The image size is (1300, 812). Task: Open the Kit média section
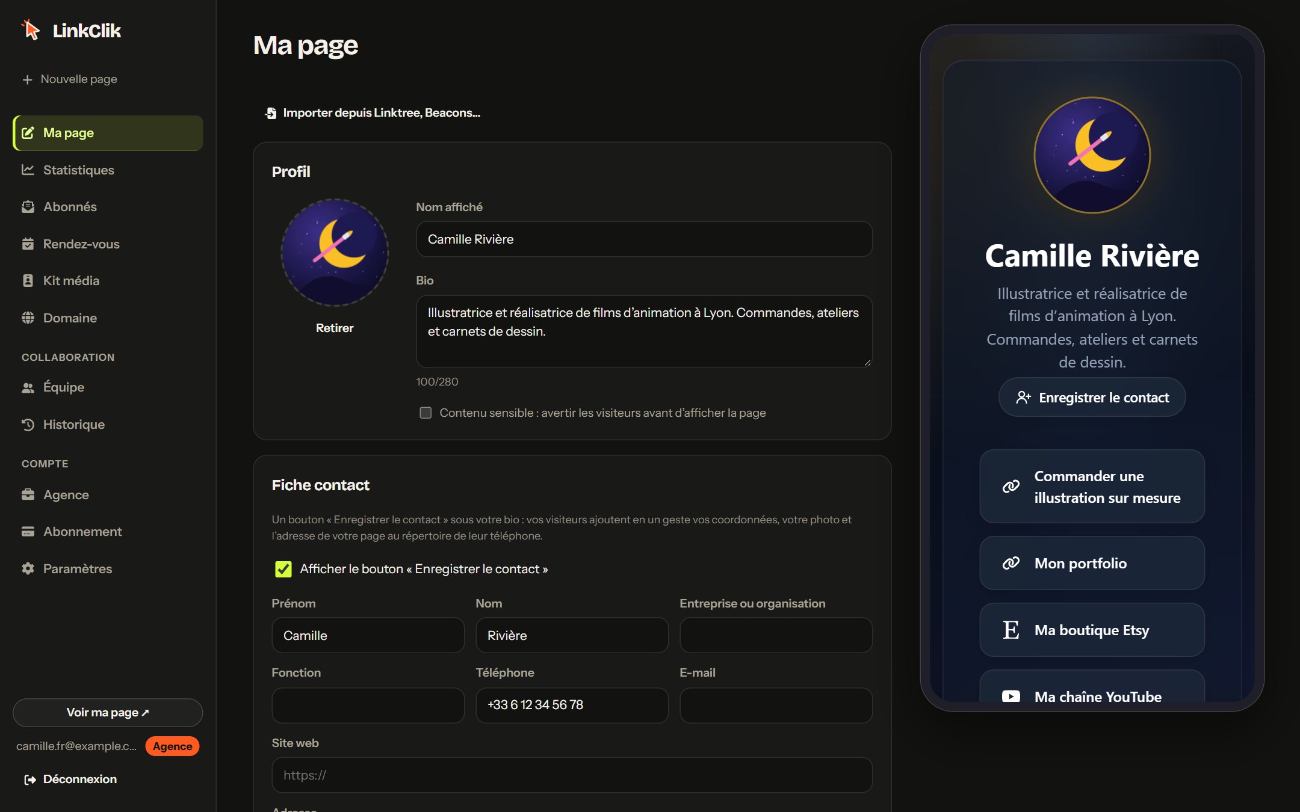(108, 281)
